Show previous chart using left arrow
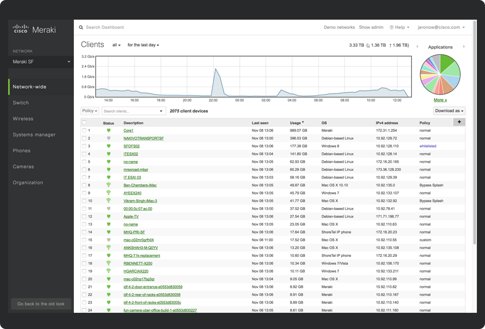 [417, 47]
